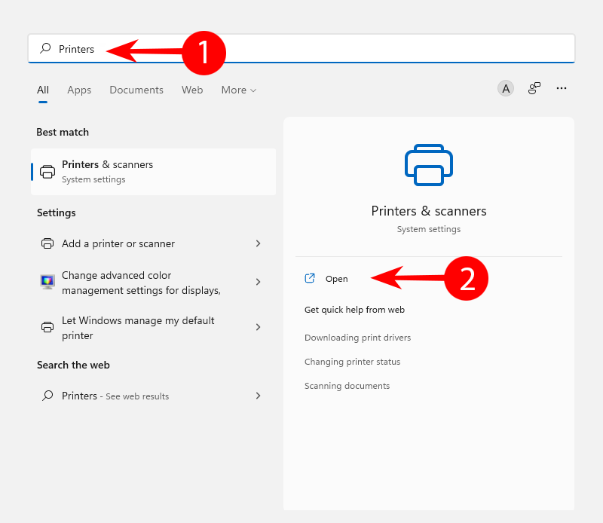The width and height of the screenshot is (603, 523).
Task: Open the More filter dropdown
Action: tap(238, 90)
